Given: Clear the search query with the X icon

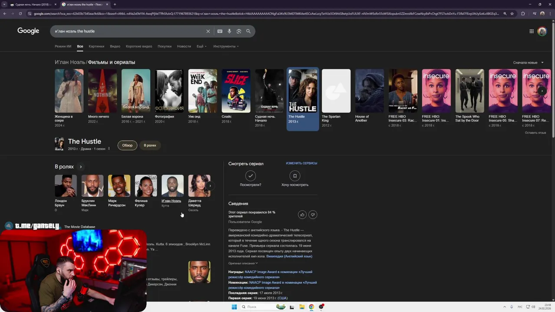Looking at the screenshot, I should (208, 31).
